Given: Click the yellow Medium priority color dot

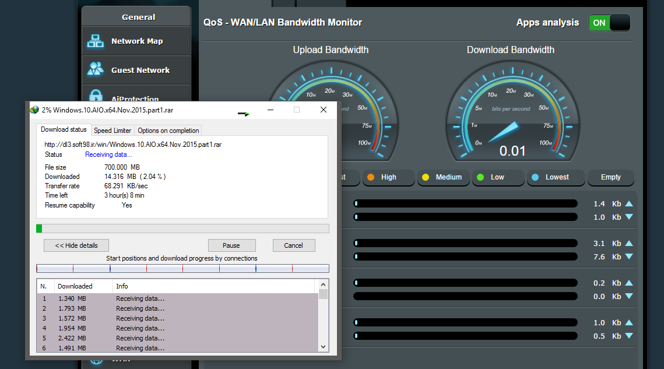Looking at the screenshot, I should [x=426, y=177].
